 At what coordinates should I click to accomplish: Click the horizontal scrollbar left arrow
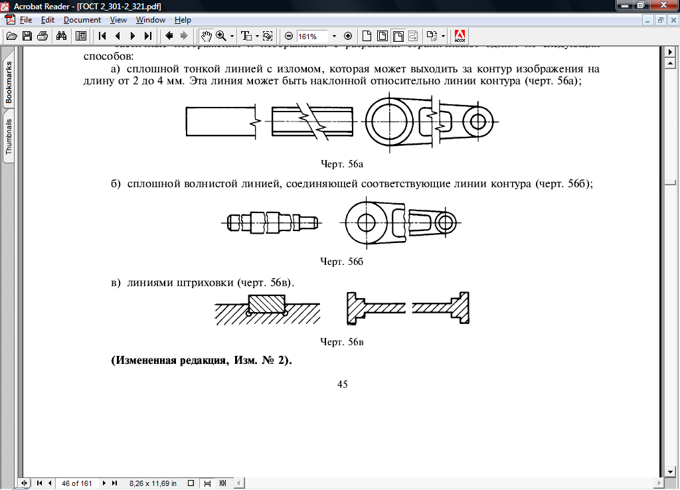pos(239,483)
